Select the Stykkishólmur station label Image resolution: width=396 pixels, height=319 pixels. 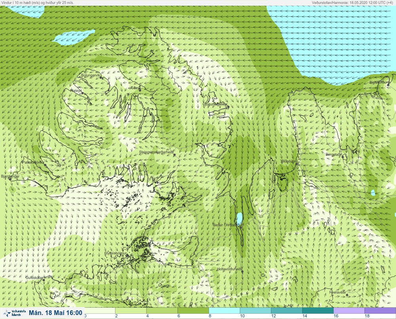tap(115, 253)
